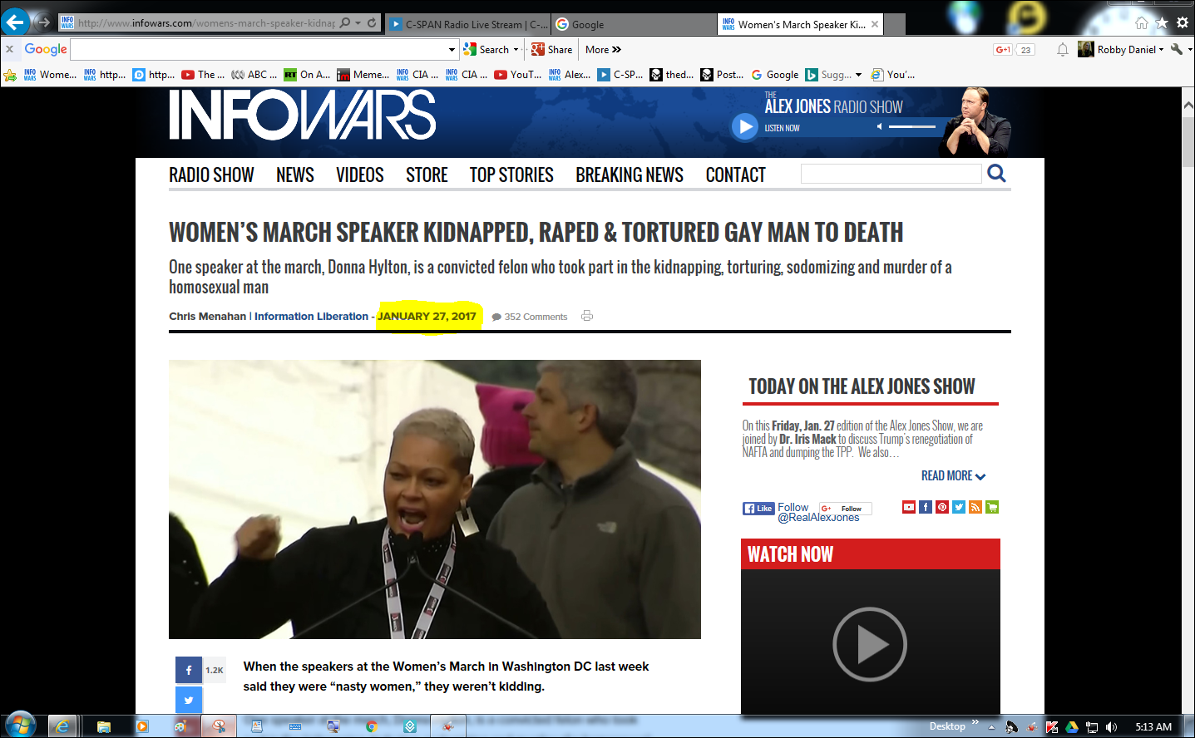Click the Facebook Like button

[758, 509]
